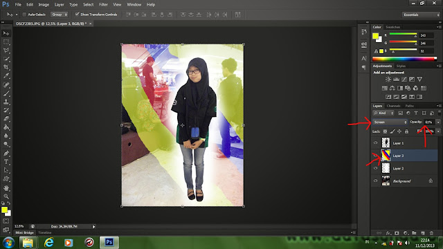The height and width of the screenshot is (249, 443).
Task: Hide the Background layer eye
Action: 375,181
